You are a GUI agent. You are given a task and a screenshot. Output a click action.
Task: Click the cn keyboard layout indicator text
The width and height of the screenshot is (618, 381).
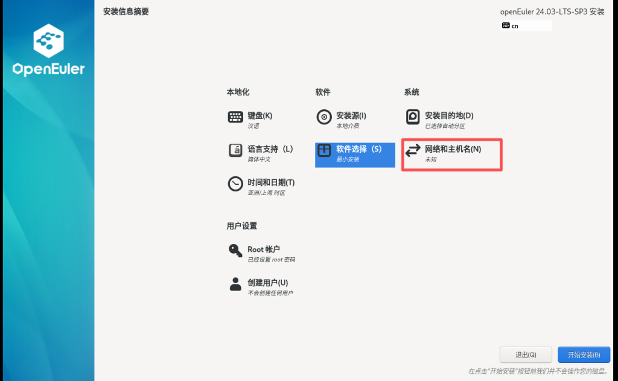pos(515,26)
